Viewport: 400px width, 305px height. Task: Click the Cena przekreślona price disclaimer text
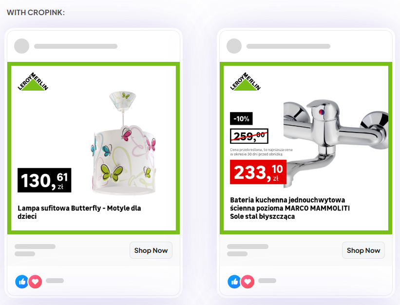click(261, 152)
